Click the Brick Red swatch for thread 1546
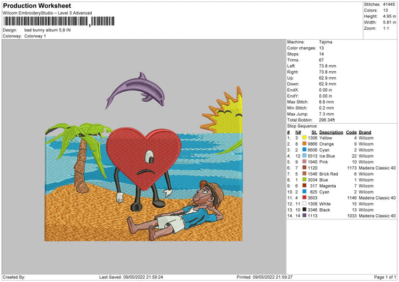Image resolution: width=399 pixels, height=282 pixels. (305, 174)
